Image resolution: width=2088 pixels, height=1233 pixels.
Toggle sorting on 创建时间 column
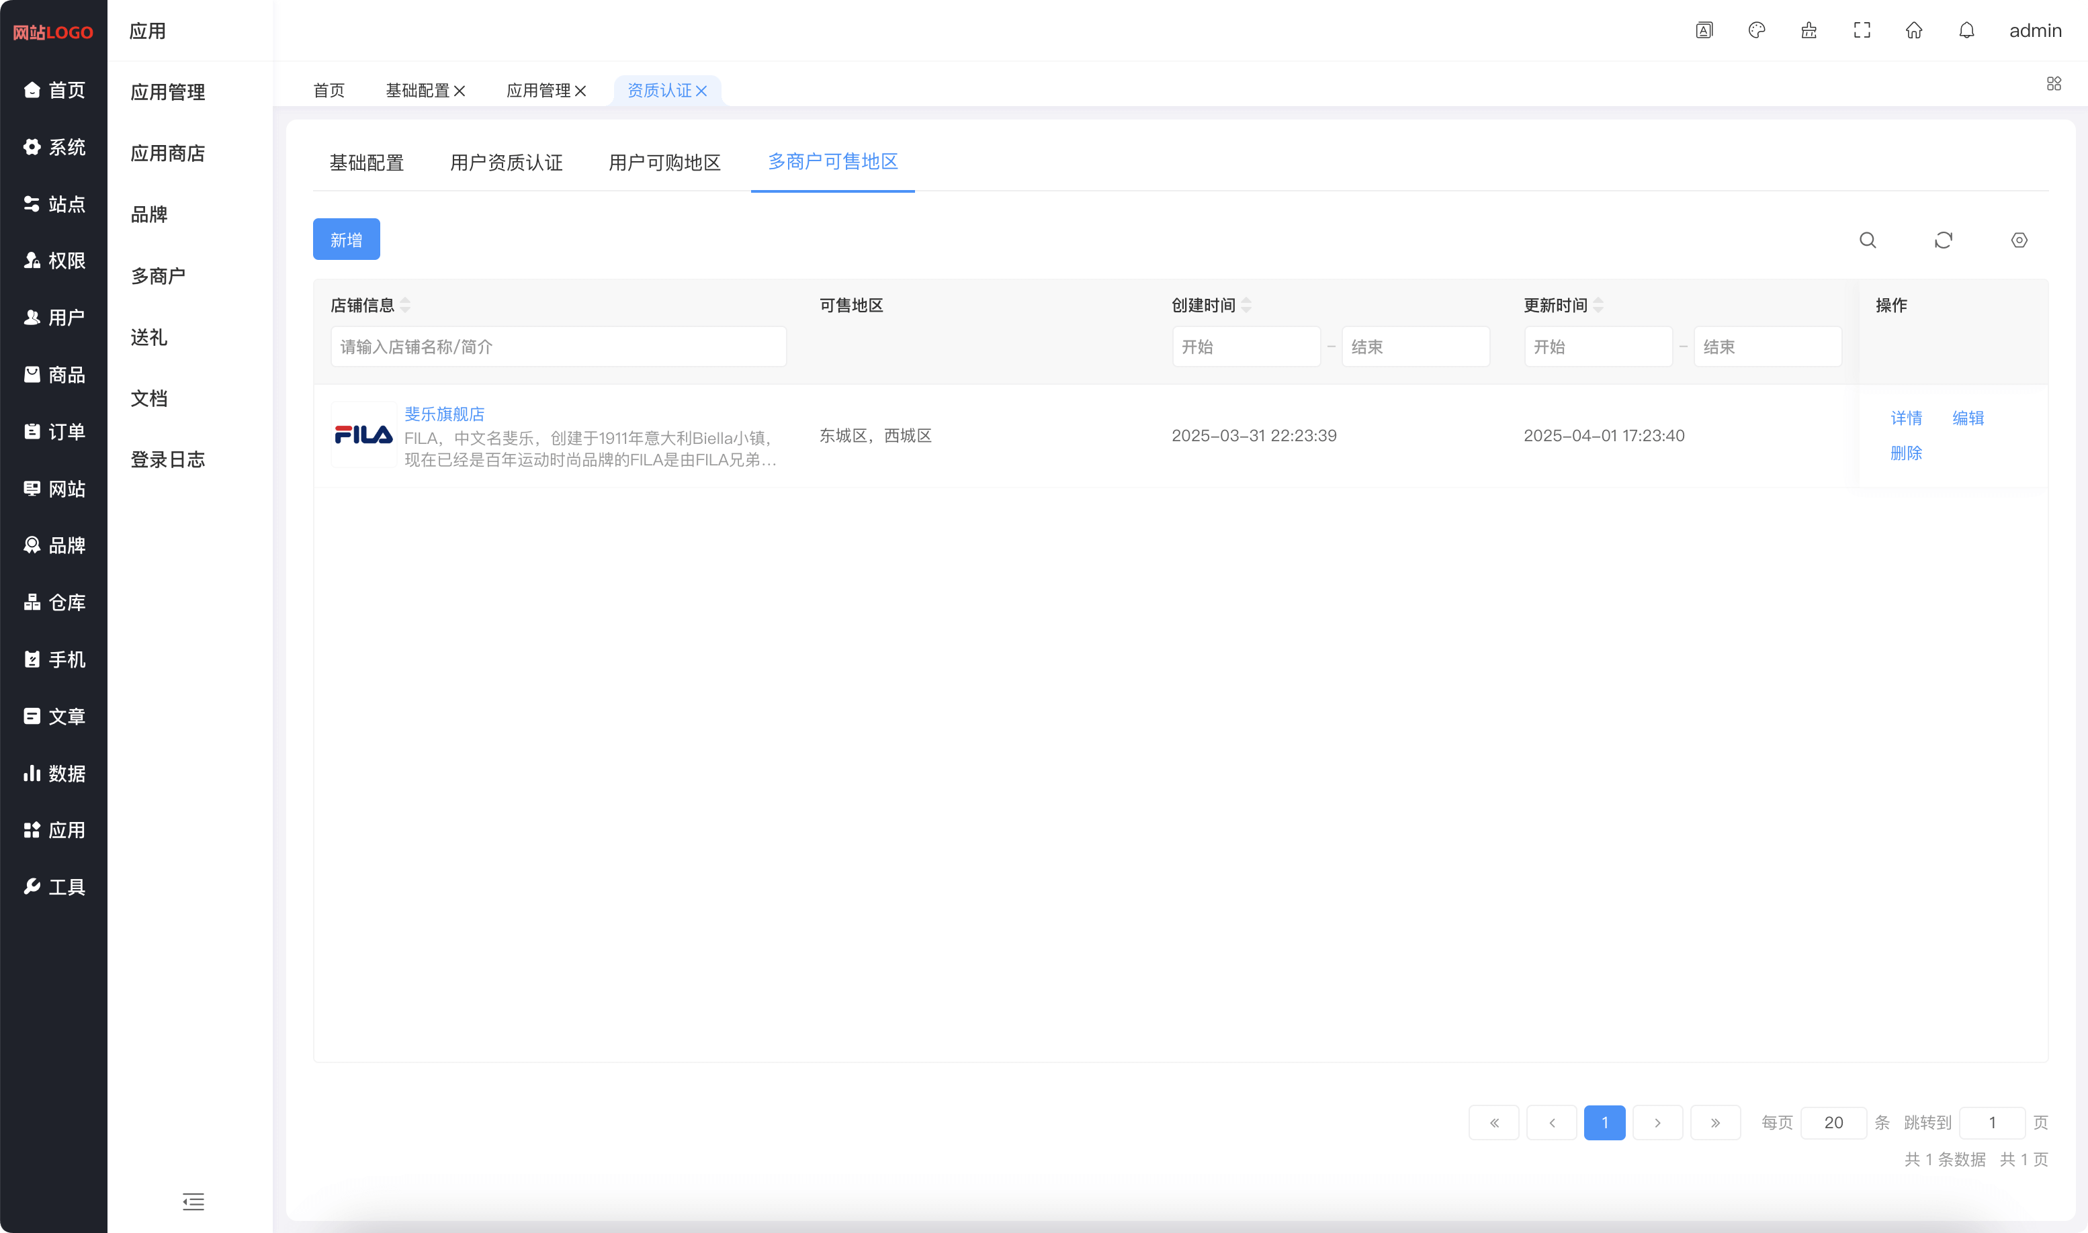coord(1247,305)
